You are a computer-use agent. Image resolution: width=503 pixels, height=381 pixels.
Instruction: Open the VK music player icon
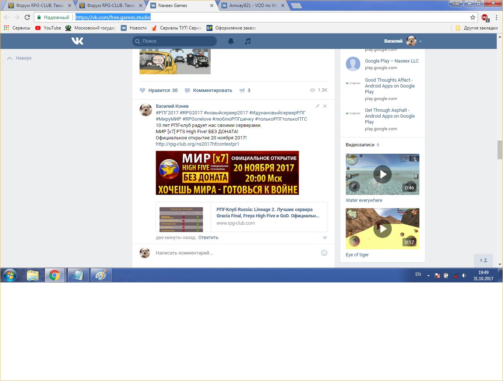click(248, 41)
